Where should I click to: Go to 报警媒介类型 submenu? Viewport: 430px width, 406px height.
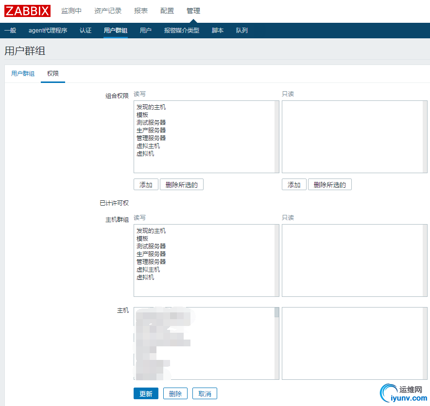(x=182, y=31)
